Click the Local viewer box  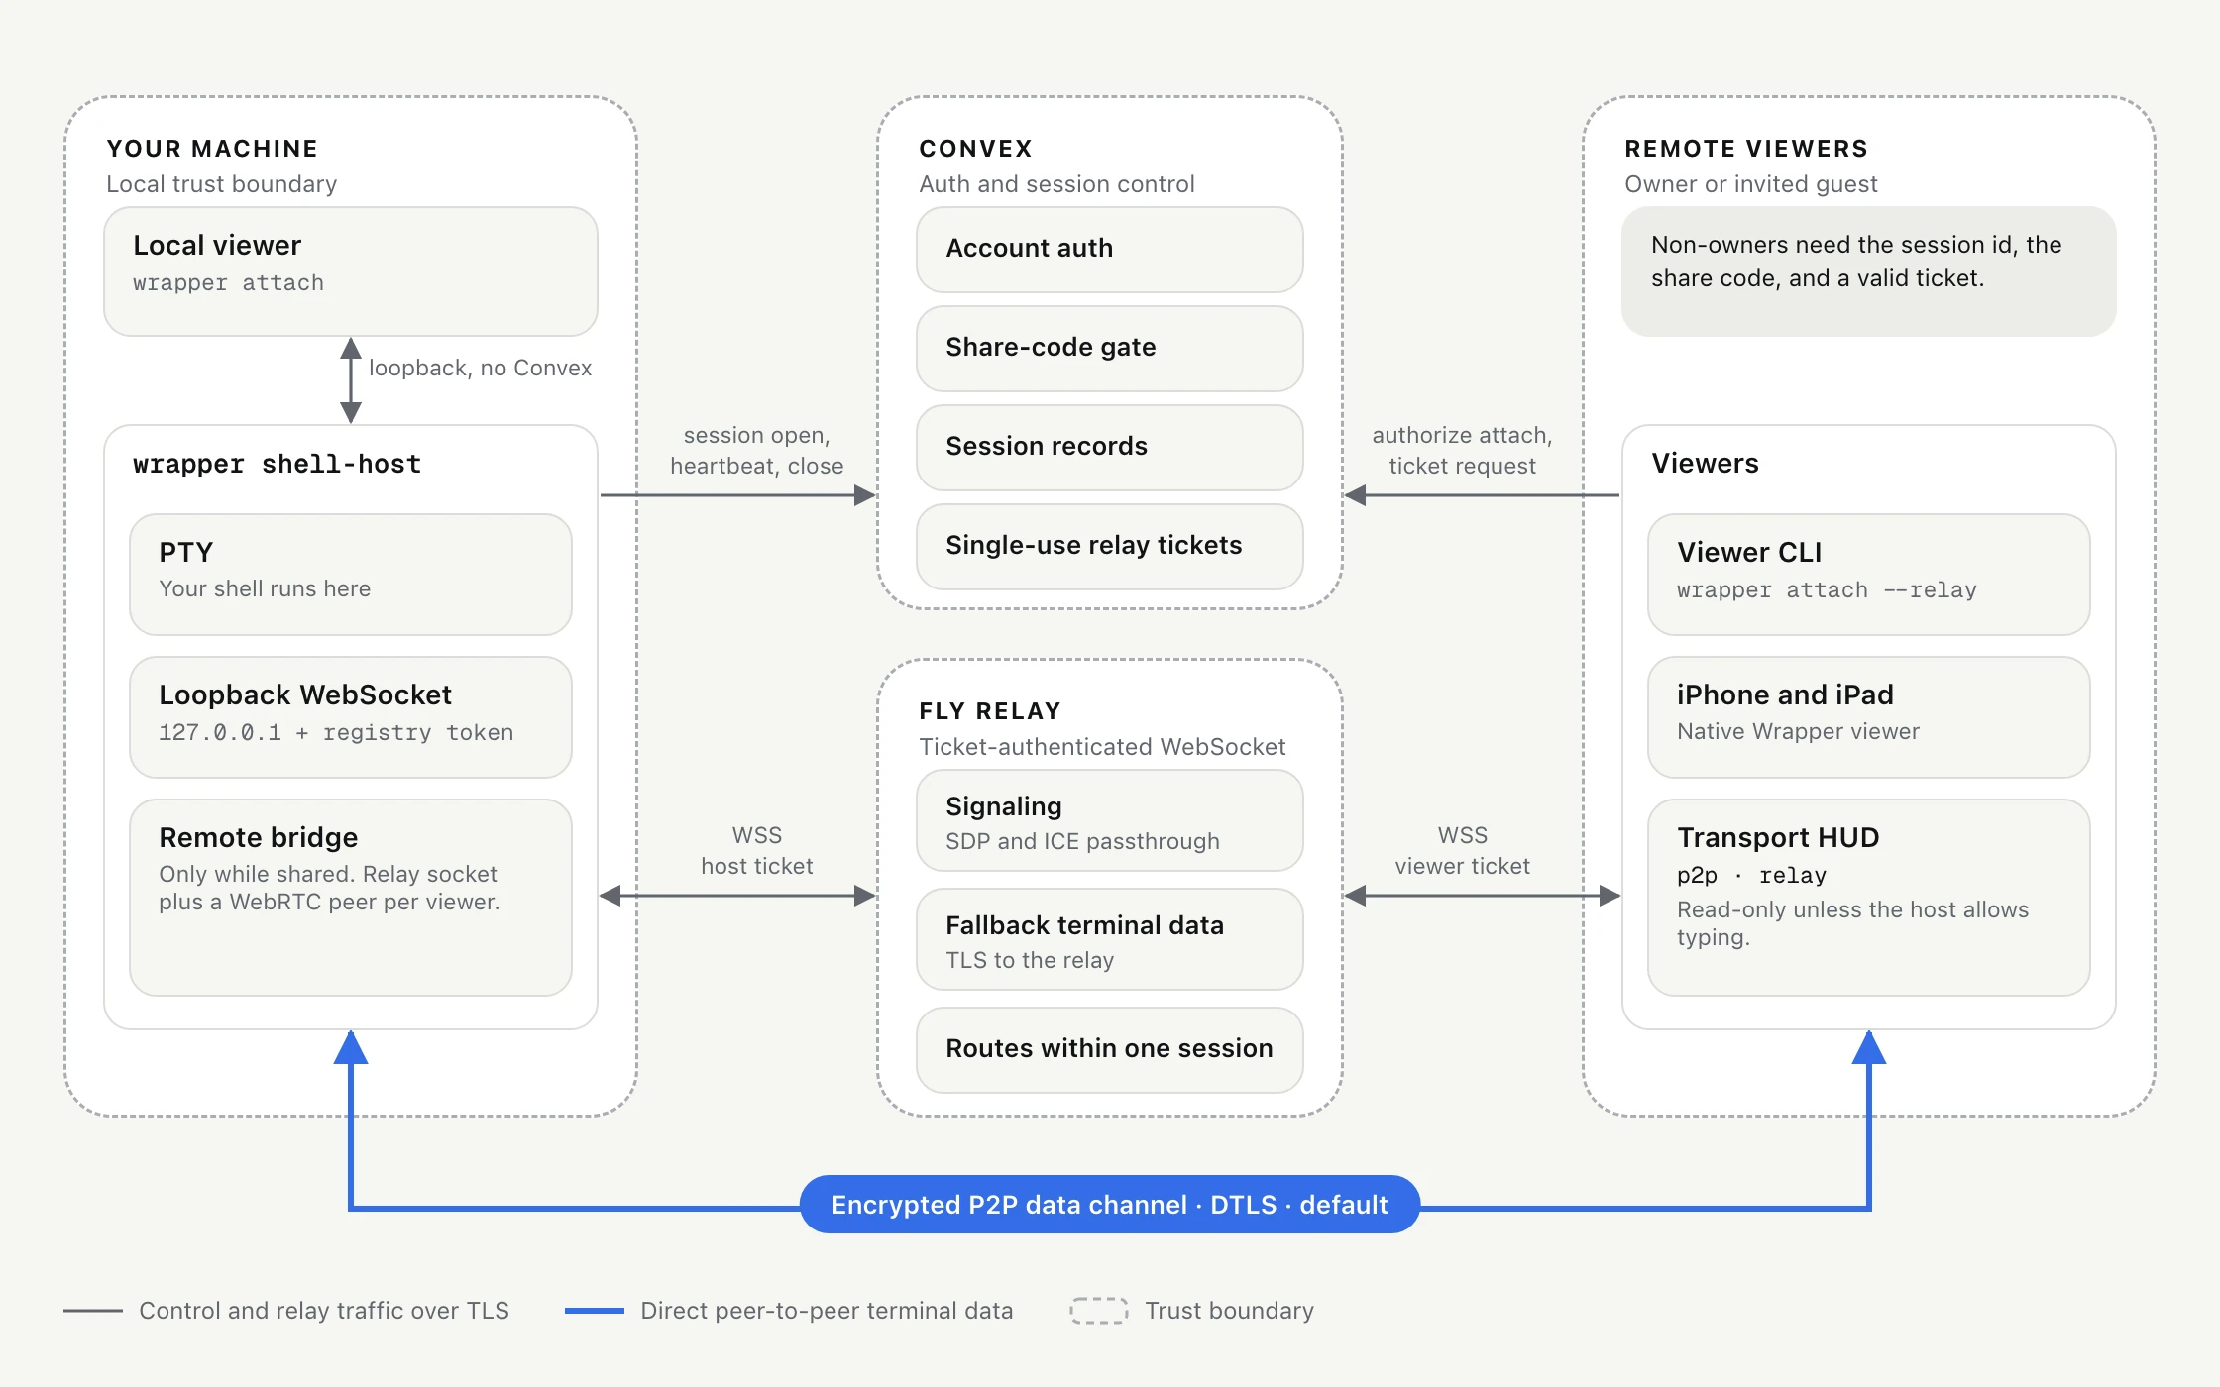351,271
